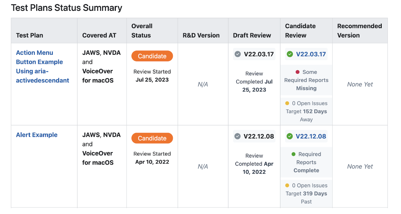Viewport: 401px width, 214px height.
Task: Click Required Reports Complete text
Action: pos(307,162)
